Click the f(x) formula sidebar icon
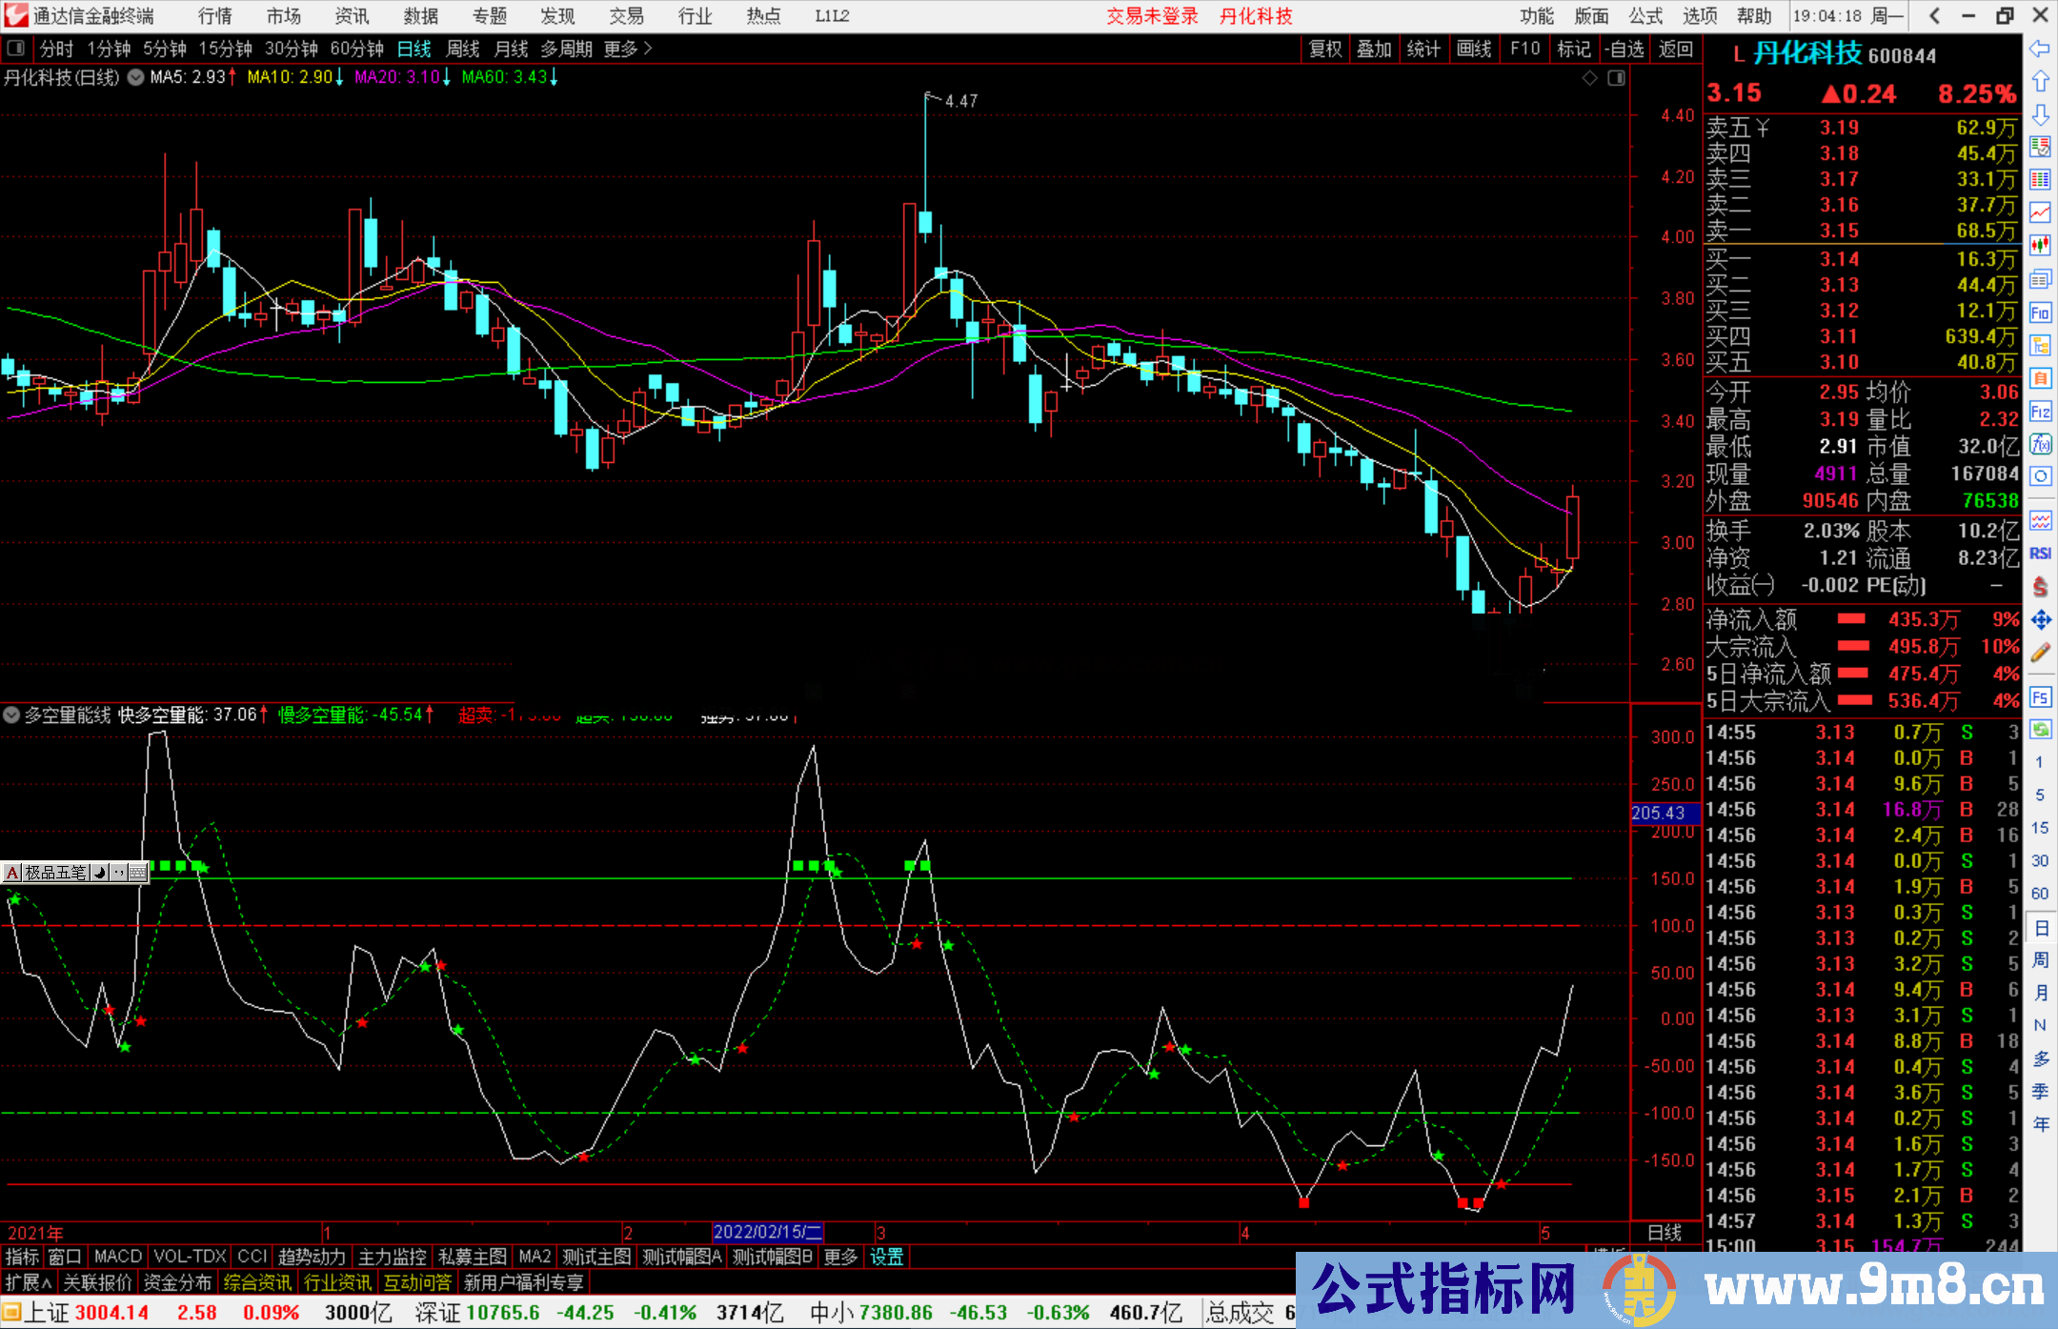Viewport: 2058px width, 1329px height. 2040,445
